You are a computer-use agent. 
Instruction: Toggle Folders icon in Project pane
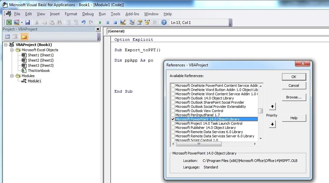pyautogui.click(x=24, y=37)
